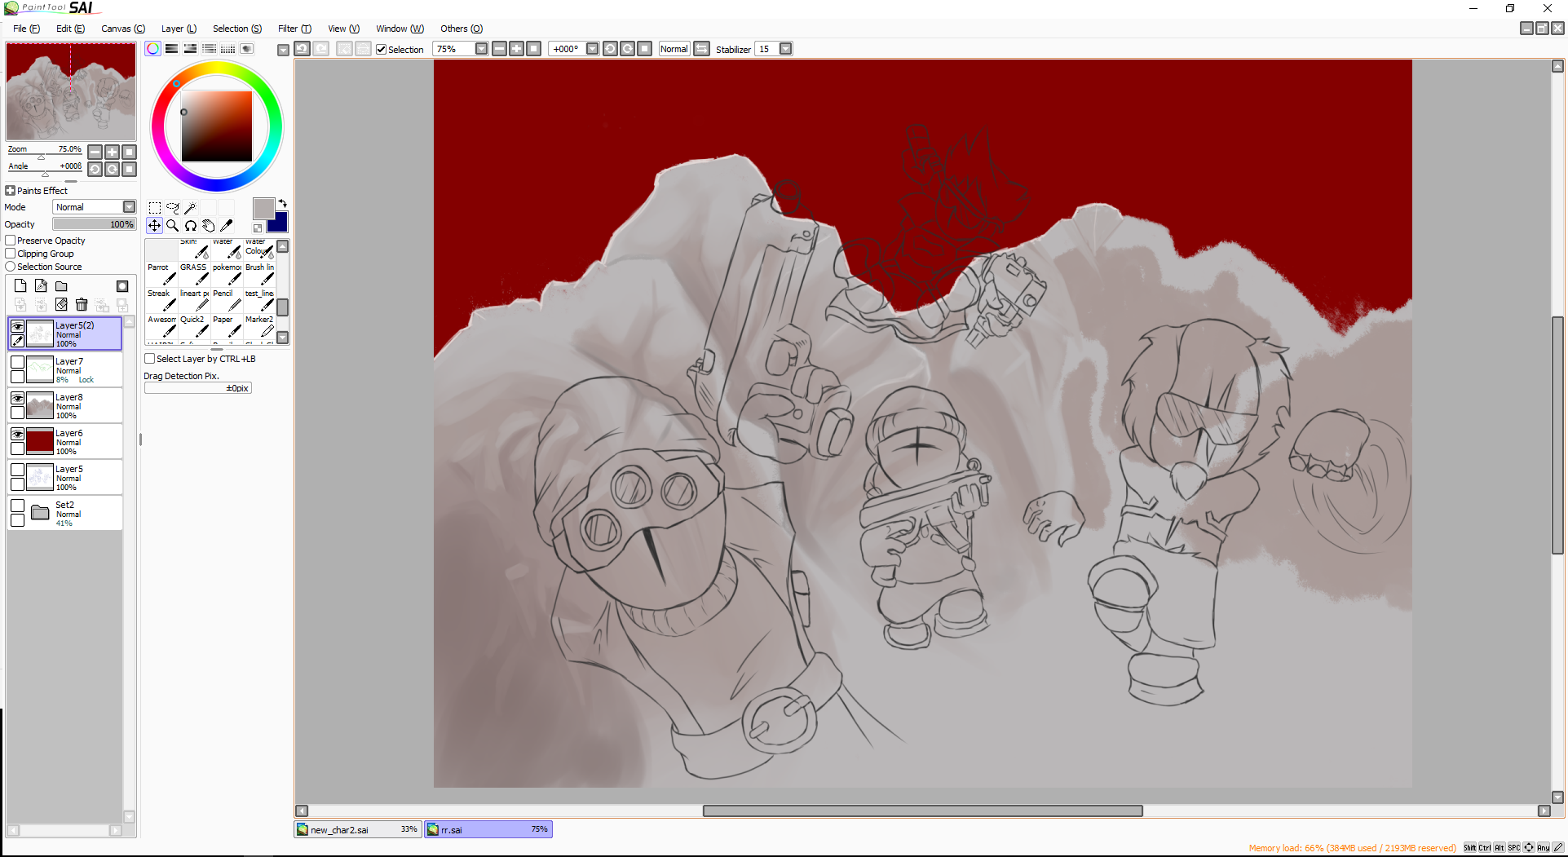Click rotate counterclockwise button in navigator
Viewport: 1568px width, 857px height.
pyautogui.click(x=95, y=169)
